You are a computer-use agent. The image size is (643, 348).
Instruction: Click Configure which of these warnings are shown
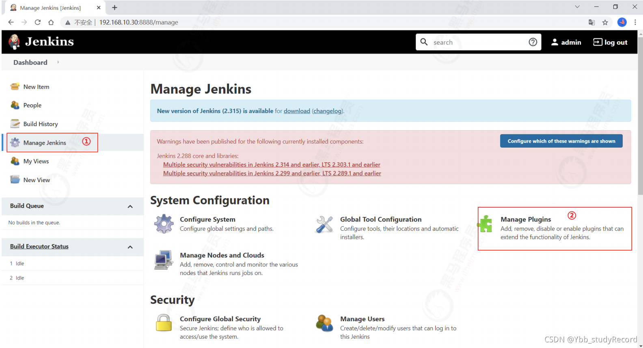(x=561, y=141)
